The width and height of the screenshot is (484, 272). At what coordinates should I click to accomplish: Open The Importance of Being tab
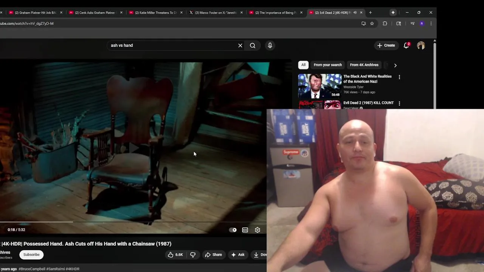click(x=275, y=12)
